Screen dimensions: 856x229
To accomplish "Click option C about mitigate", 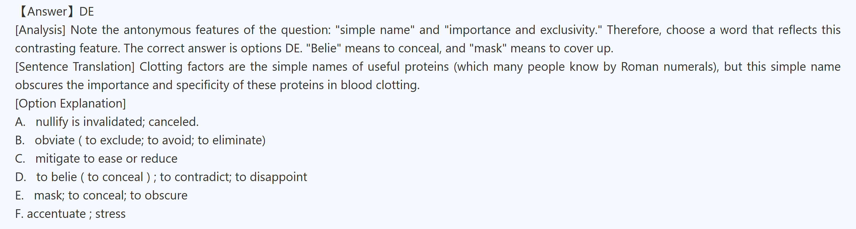I will click(96, 159).
